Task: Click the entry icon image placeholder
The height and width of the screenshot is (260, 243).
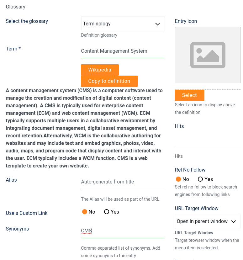Action: coord(208,55)
